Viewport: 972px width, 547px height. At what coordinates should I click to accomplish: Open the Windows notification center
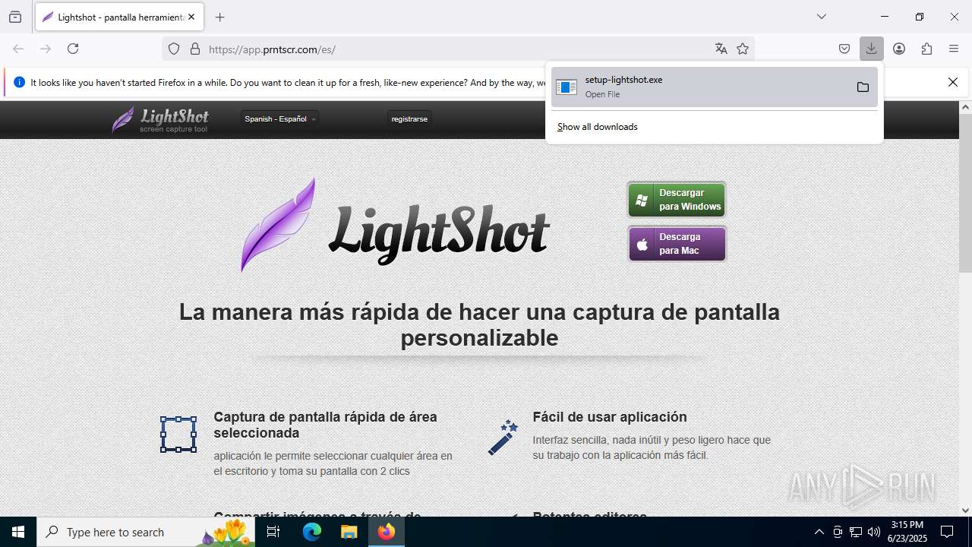tap(947, 532)
